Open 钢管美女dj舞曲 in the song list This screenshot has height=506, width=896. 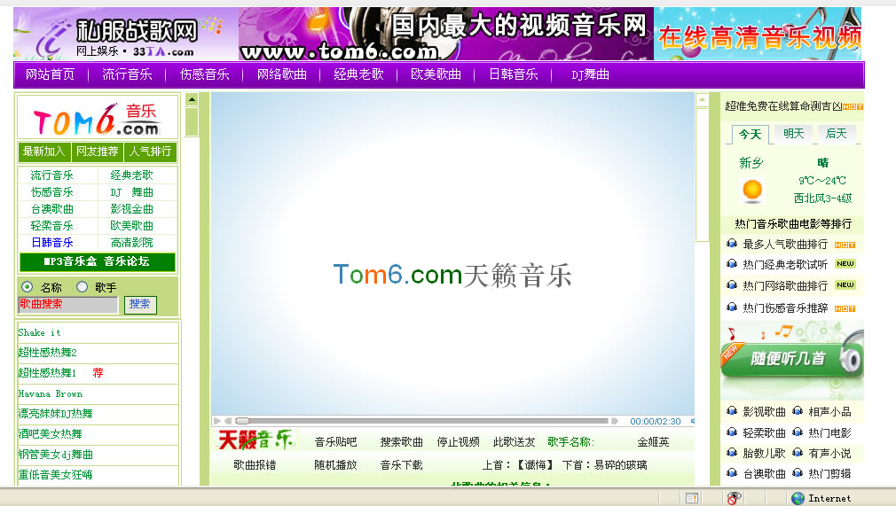coord(55,455)
